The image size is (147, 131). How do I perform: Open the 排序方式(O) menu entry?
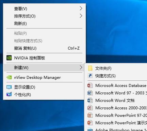pyautogui.click(x=44, y=16)
